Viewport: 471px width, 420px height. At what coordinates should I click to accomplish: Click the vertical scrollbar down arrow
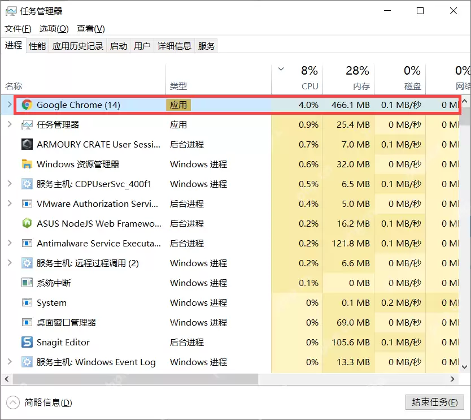tap(465, 367)
